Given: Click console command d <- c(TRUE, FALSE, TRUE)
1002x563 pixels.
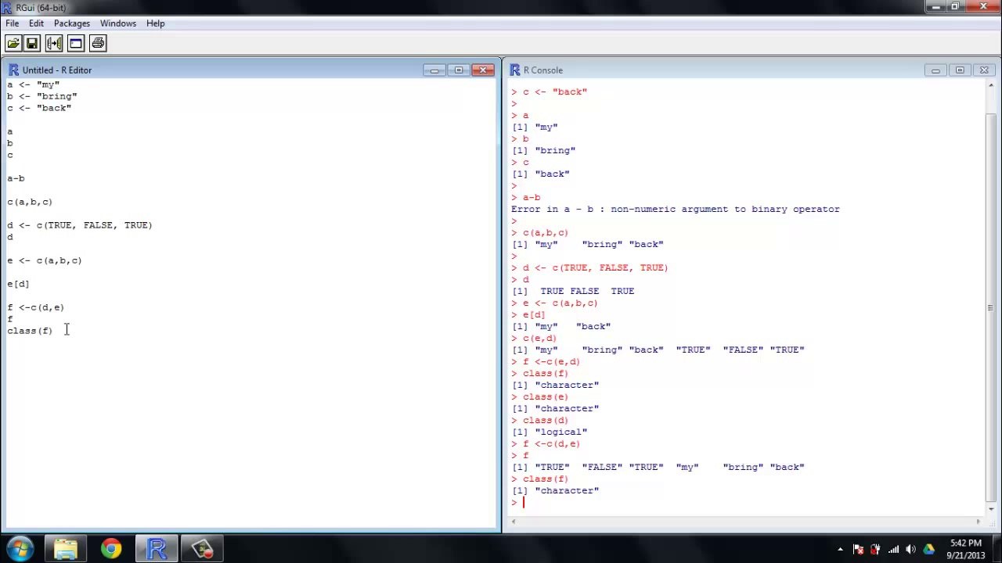Looking at the screenshot, I should click(x=596, y=267).
